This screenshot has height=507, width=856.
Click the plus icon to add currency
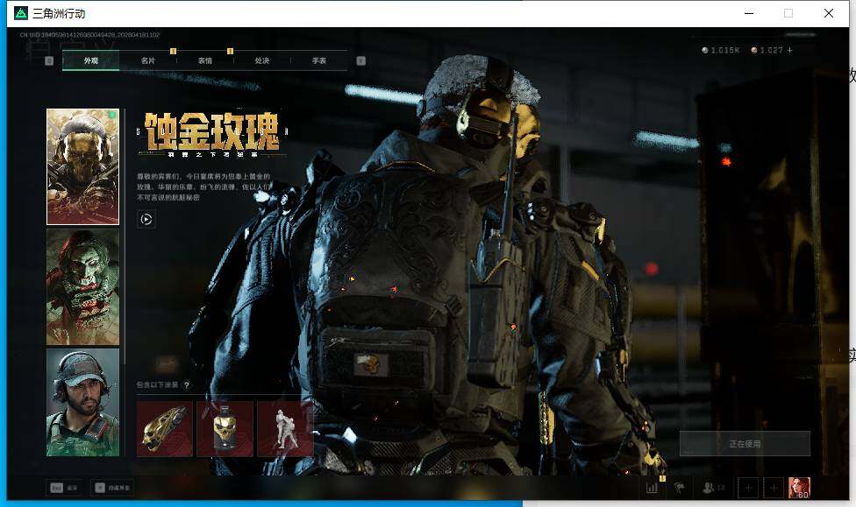point(789,50)
